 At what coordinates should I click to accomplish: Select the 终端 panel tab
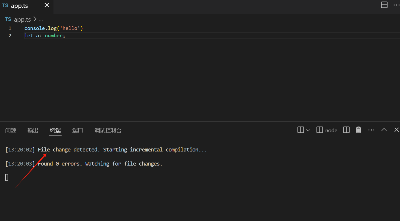pos(55,130)
